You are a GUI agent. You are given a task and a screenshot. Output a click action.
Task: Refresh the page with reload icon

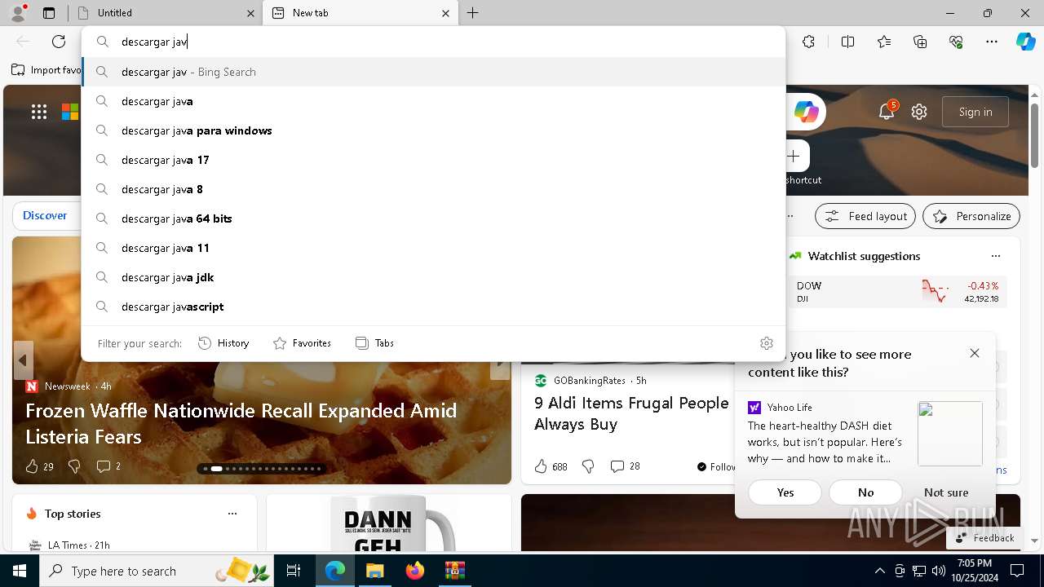tap(59, 42)
